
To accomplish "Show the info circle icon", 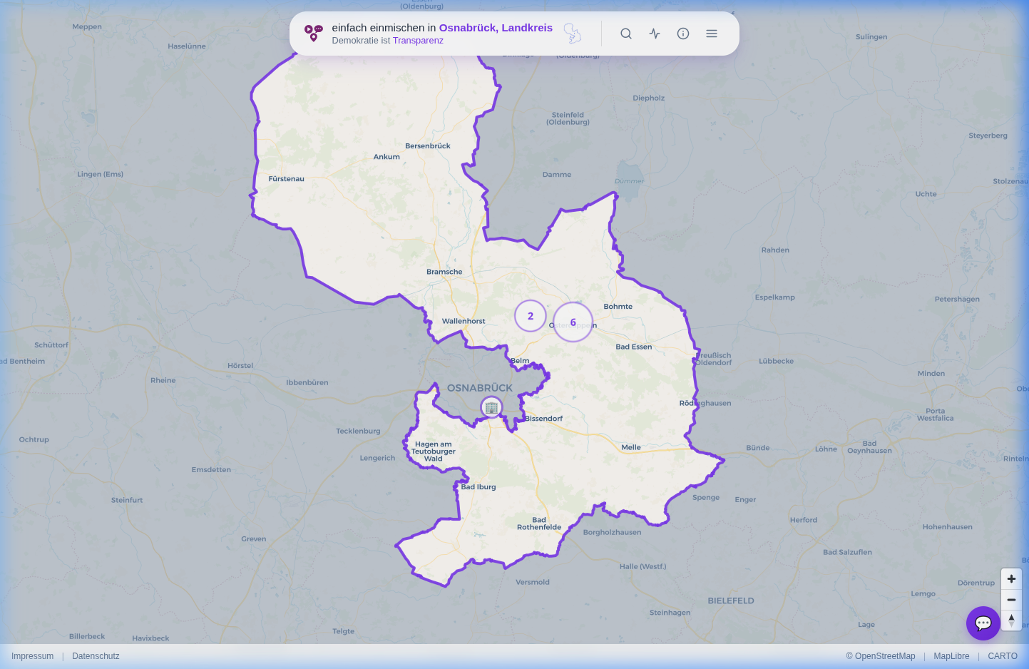I will (683, 34).
